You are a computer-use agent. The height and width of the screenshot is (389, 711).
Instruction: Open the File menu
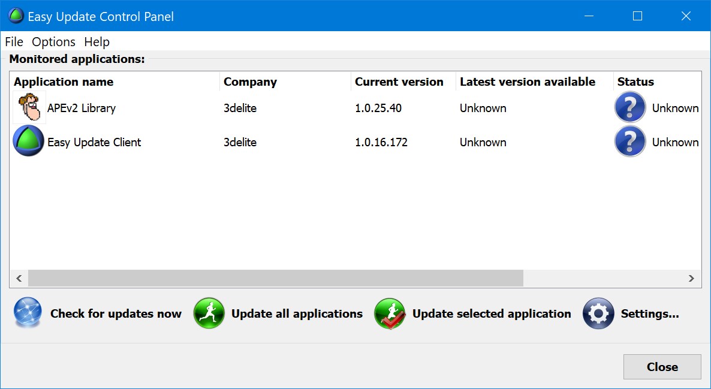point(14,41)
